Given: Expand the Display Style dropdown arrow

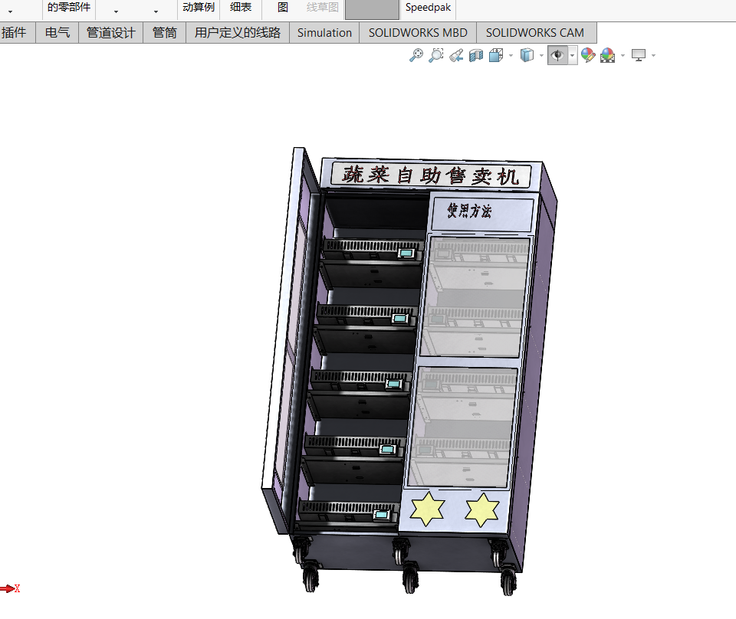Looking at the screenshot, I should pyautogui.click(x=542, y=56).
